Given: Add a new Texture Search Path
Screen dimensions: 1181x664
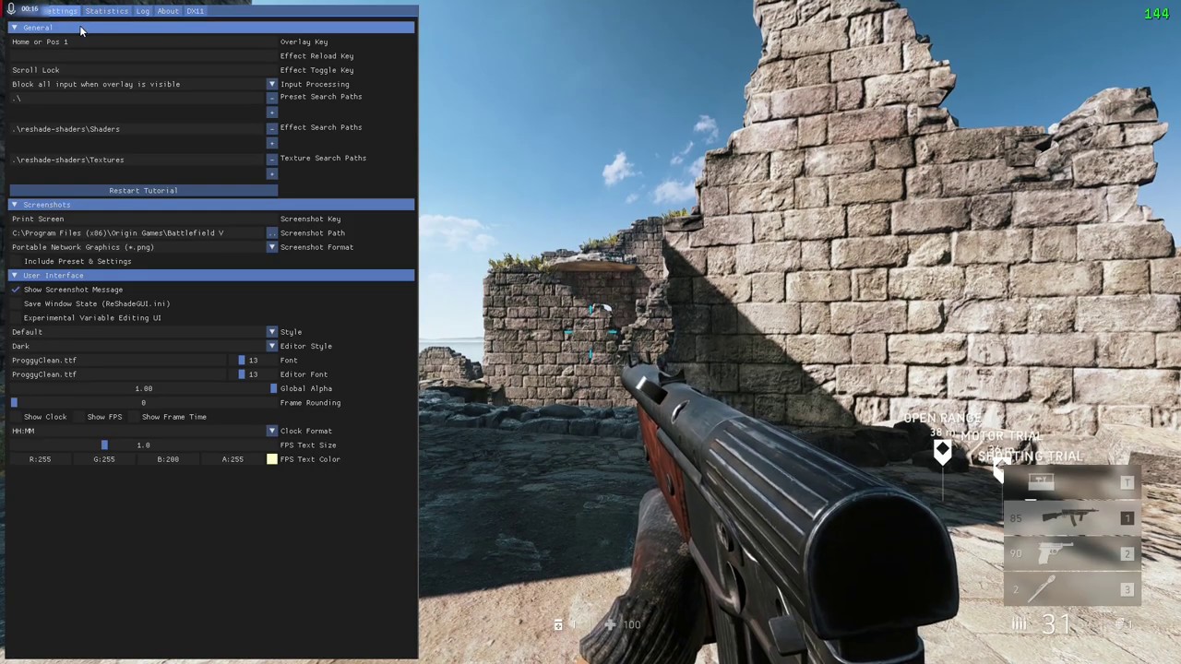Looking at the screenshot, I should click(x=271, y=174).
